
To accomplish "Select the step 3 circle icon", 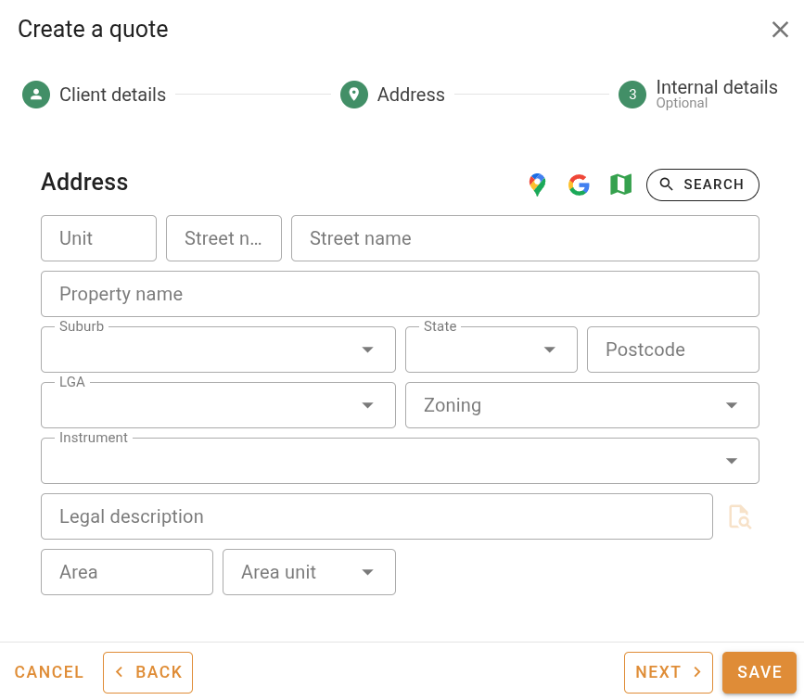I will pyautogui.click(x=633, y=95).
